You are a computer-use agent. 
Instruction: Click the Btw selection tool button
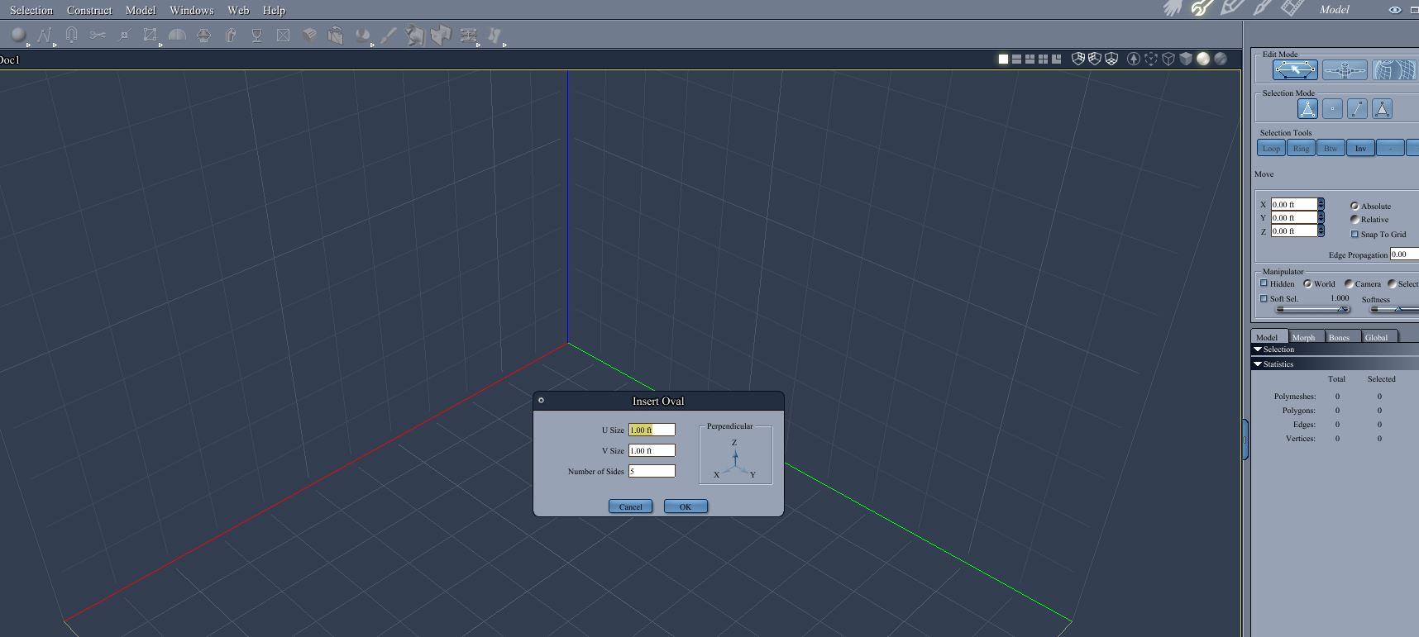click(x=1331, y=148)
